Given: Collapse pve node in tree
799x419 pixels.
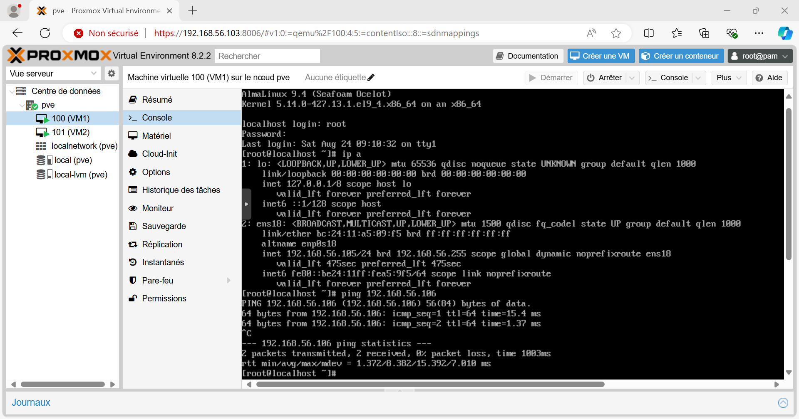Looking at the screenshot, I should point(21,105).
